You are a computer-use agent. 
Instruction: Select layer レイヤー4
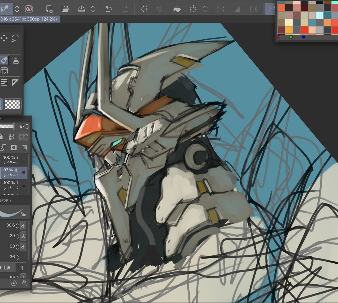pyautogui.click(x=14, y=172)
